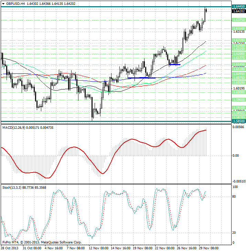
Task: Open the GBPUSD,H4 chart dropdown triangle
Action: tap(3, 4)
